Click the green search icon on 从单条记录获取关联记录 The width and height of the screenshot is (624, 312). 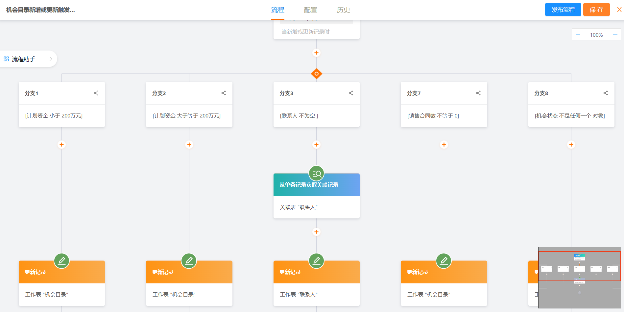[x=316, y=174]
